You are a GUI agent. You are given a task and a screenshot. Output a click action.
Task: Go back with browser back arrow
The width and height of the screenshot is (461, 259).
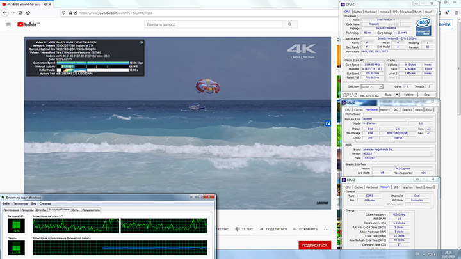(x=5, y=13)
